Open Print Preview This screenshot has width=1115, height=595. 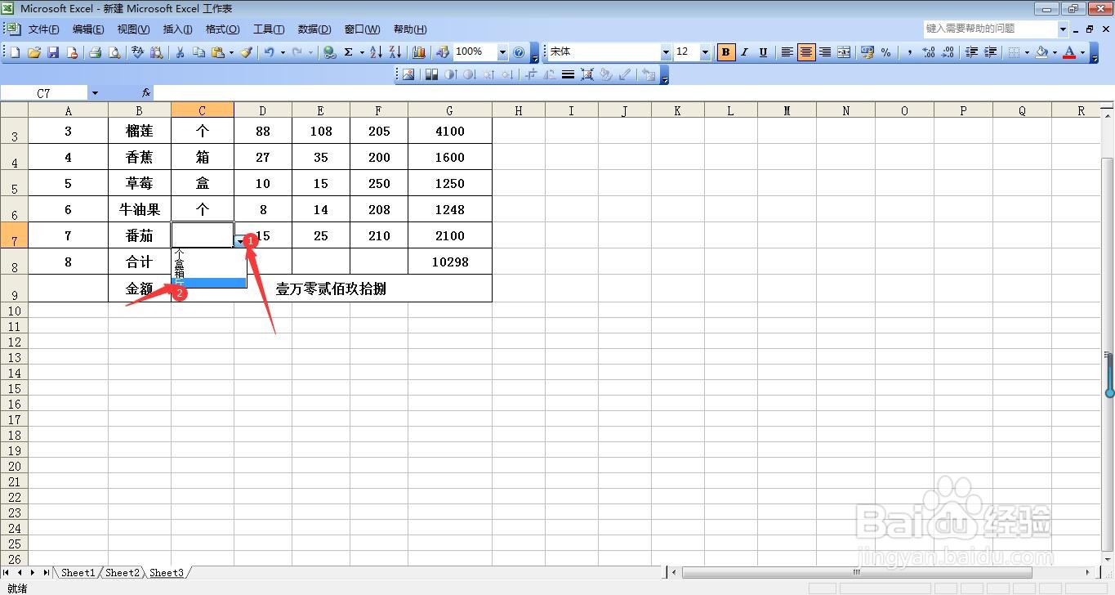click(x=114, y=51)
